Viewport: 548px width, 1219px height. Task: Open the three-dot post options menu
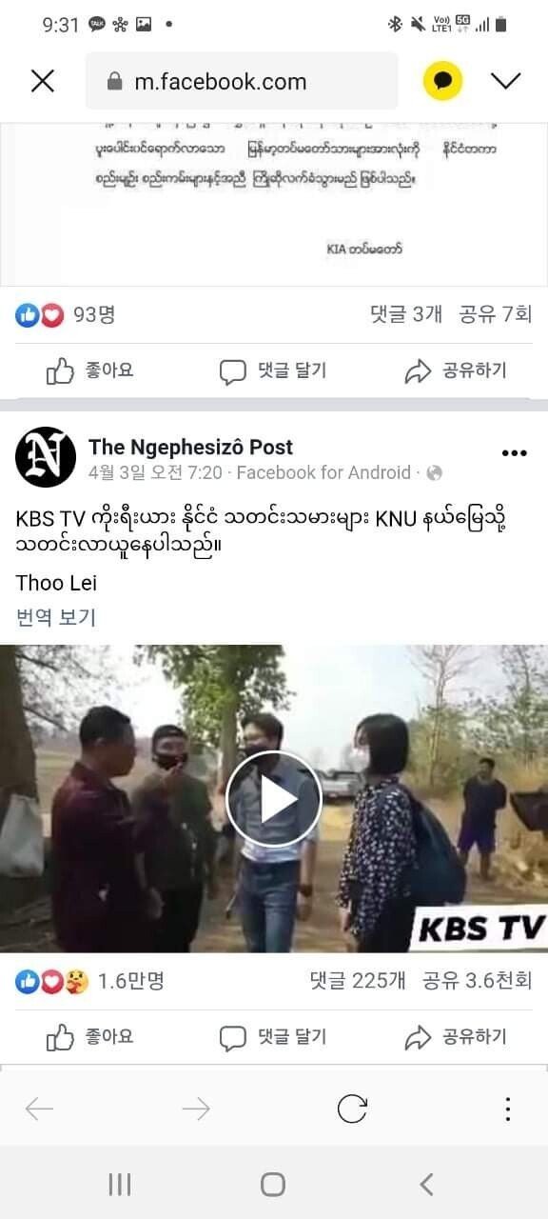pyautogui.click(x=514, y=453)
